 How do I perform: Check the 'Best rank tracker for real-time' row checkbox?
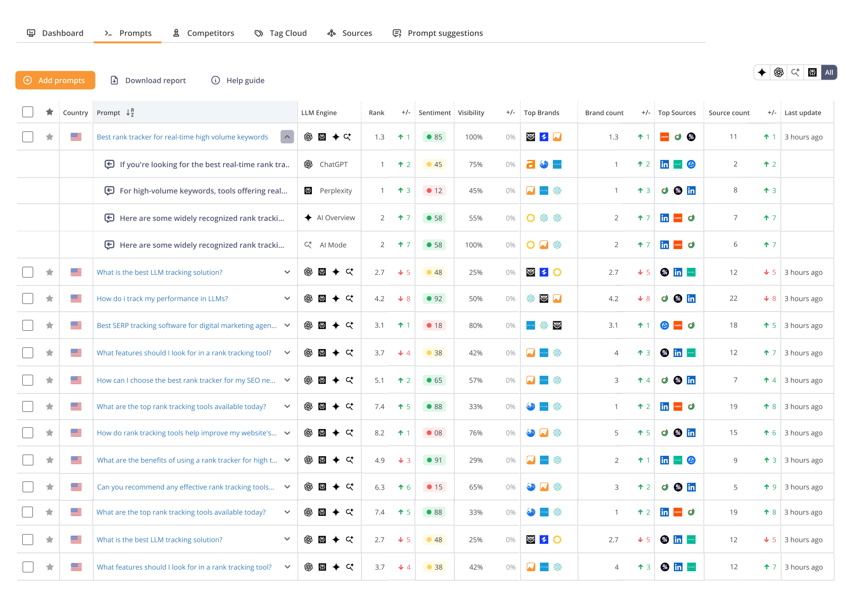pos(28,137)
